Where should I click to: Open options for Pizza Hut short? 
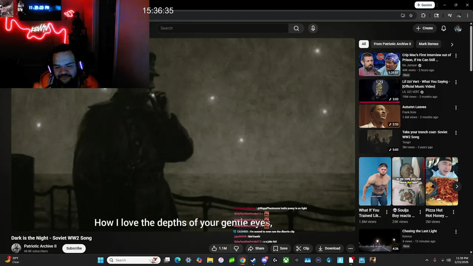(453, 212)
